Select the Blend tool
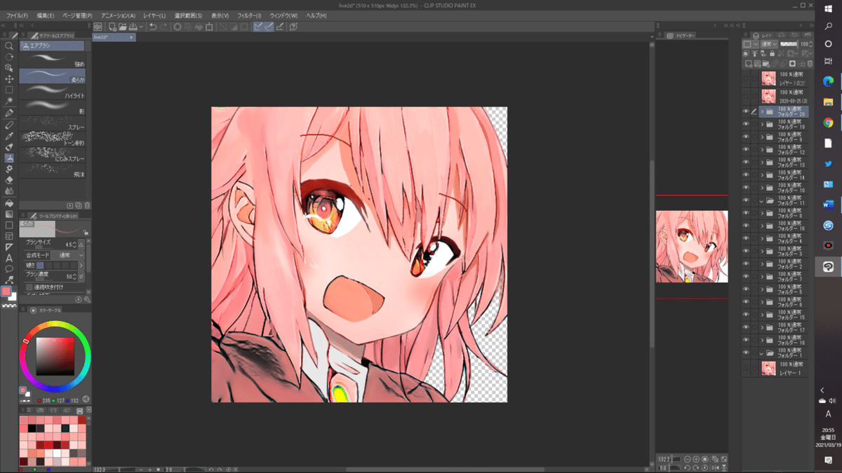 point(9,191)
